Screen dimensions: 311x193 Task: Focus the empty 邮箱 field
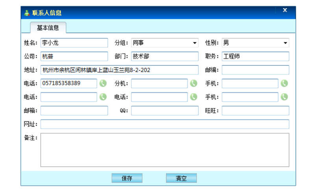pyautogui.click(x=74, y=110)
